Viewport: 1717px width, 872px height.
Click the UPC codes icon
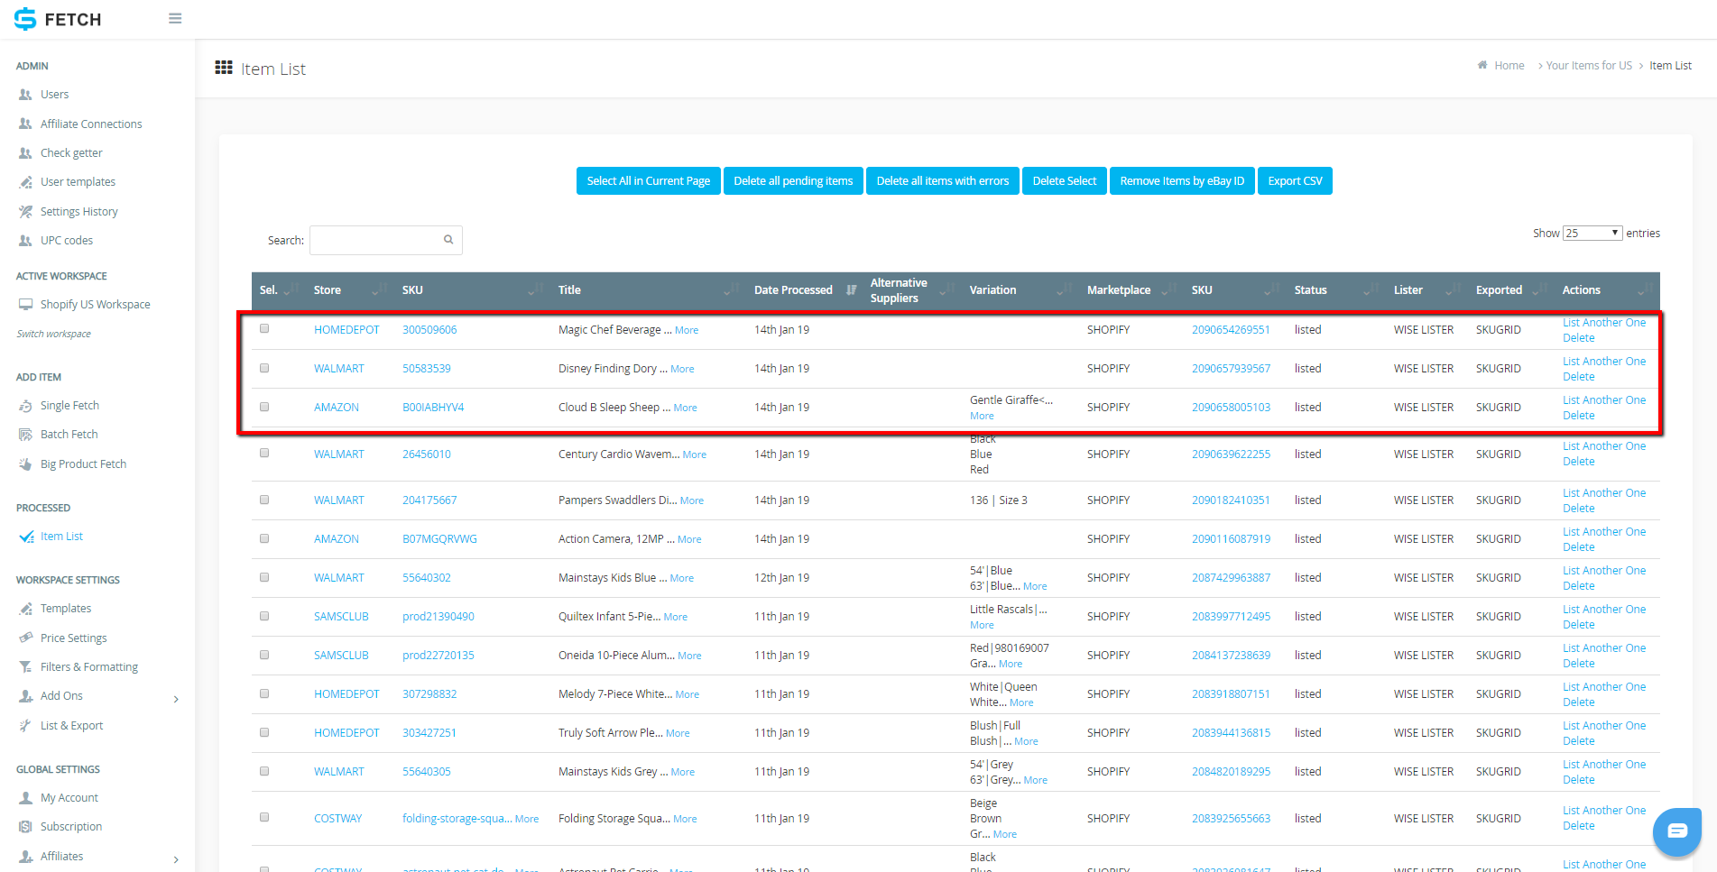[25, 241]
